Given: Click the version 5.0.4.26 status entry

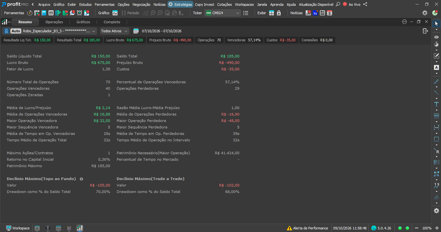Looking at the screenshot, I should (381, 228).
